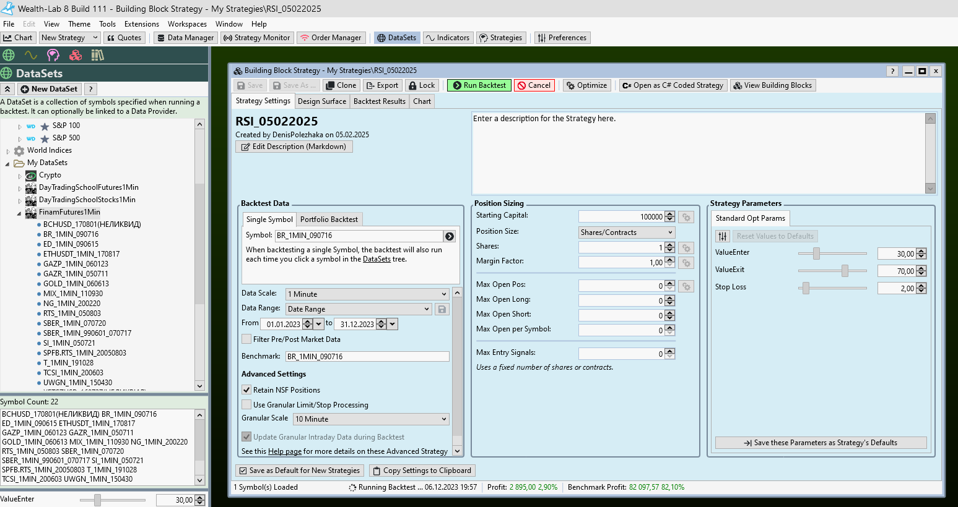Open the Strategies pink head sidebar icon
The height and width of the screenshot is (507, 958).
pyautogui.click(x=53, y=55)
